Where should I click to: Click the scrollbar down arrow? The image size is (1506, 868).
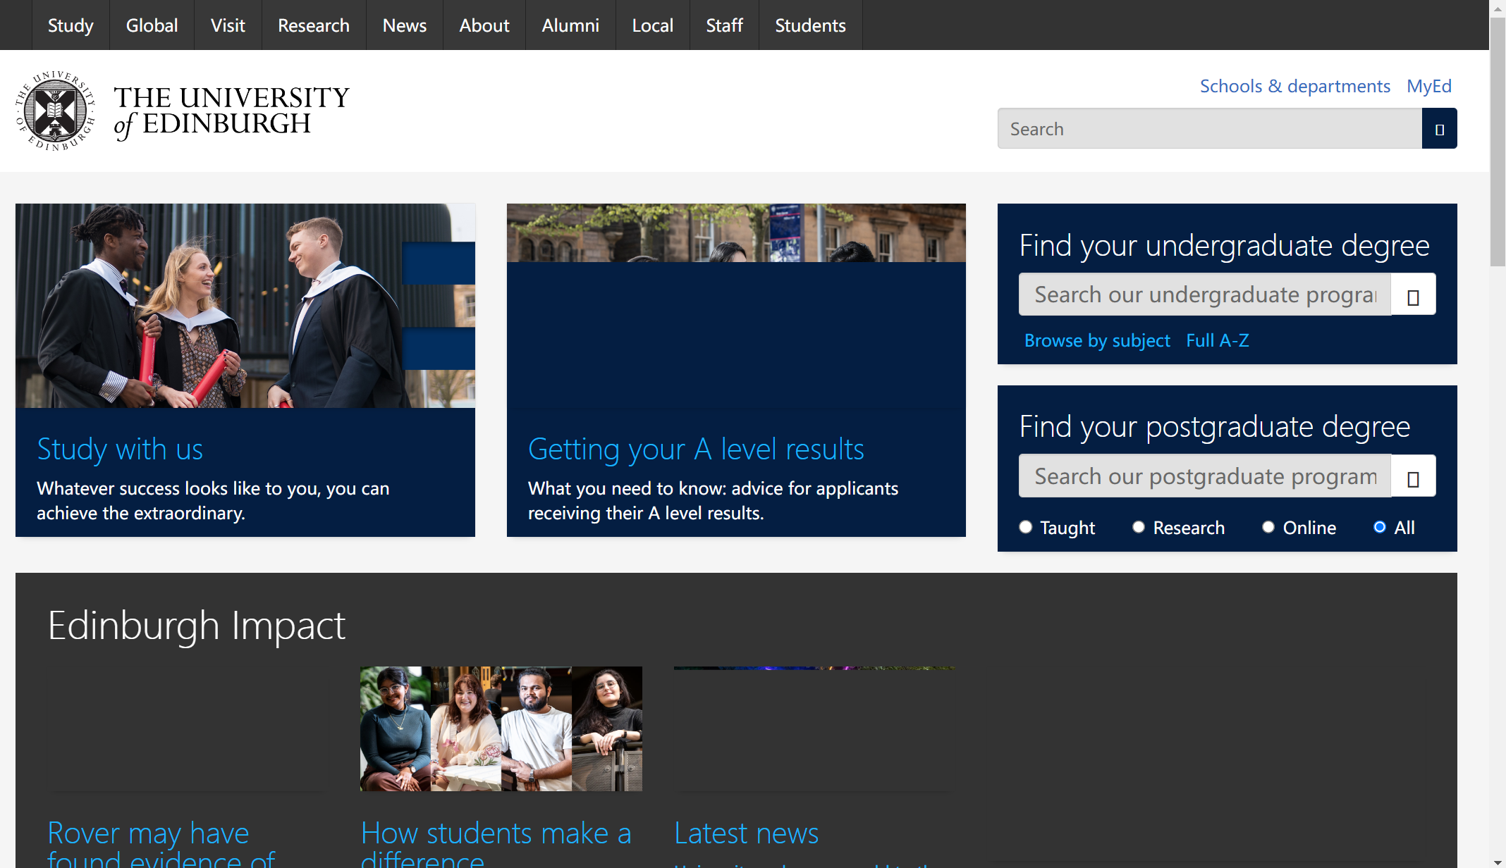[x=1498, y=861]
